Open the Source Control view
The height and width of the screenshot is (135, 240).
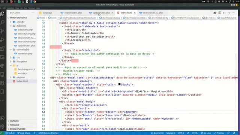point(2,31)
